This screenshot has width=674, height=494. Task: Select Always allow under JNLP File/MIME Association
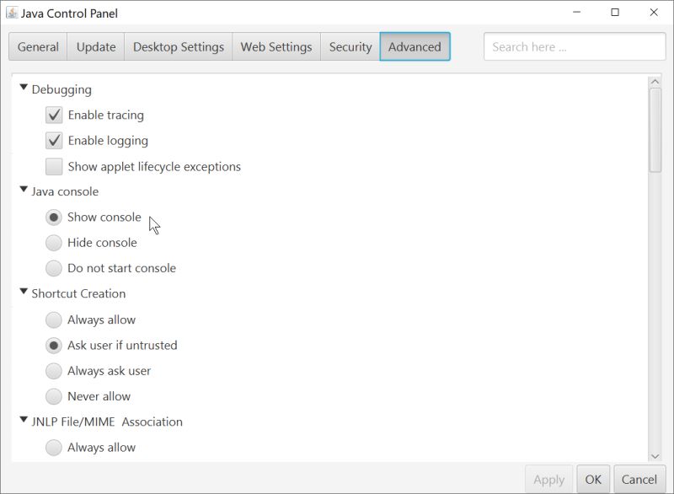[54, 447]
